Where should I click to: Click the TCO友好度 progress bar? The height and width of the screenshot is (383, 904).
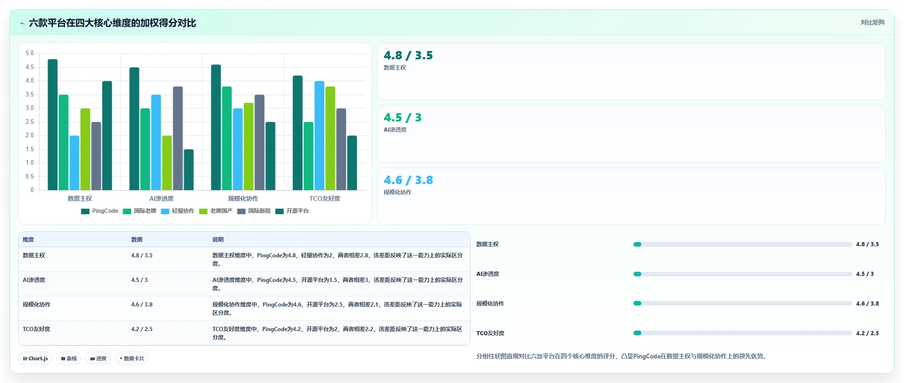click(743, 333)
